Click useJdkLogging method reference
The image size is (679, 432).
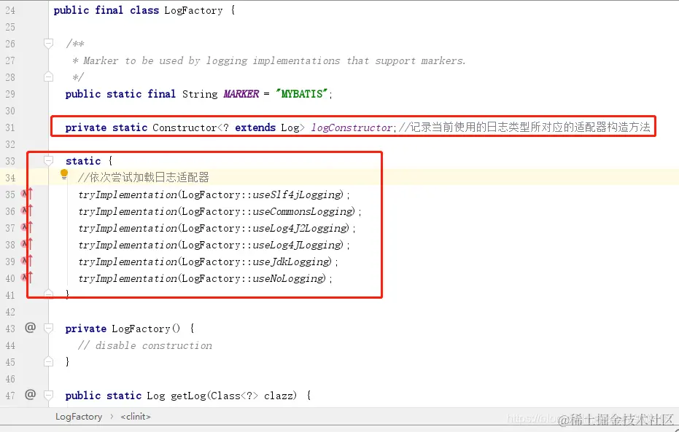pyautogui.click(x=292, y=262)
